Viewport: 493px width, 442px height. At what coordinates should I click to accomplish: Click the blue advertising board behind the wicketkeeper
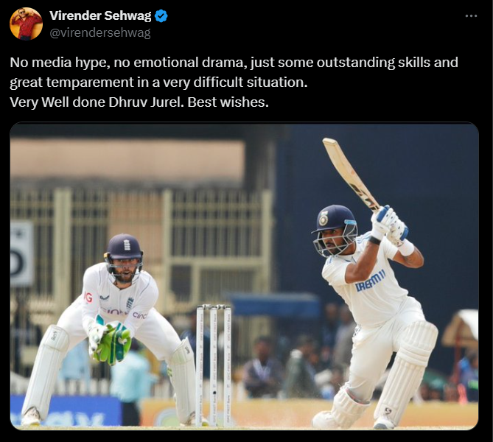(x=66, y=410)
